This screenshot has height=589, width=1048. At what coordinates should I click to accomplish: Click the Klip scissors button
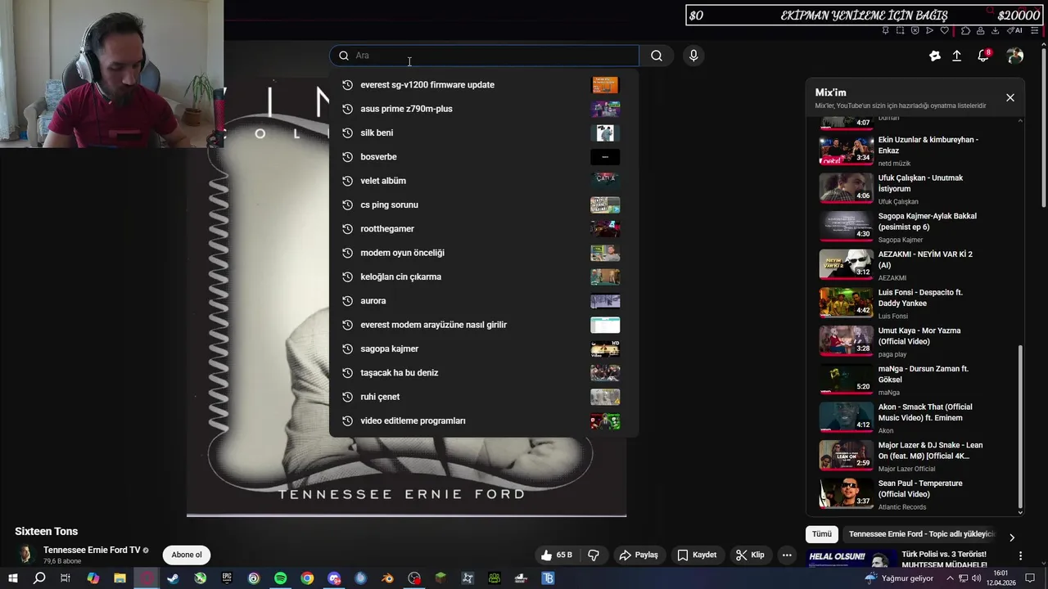[750, 555]
